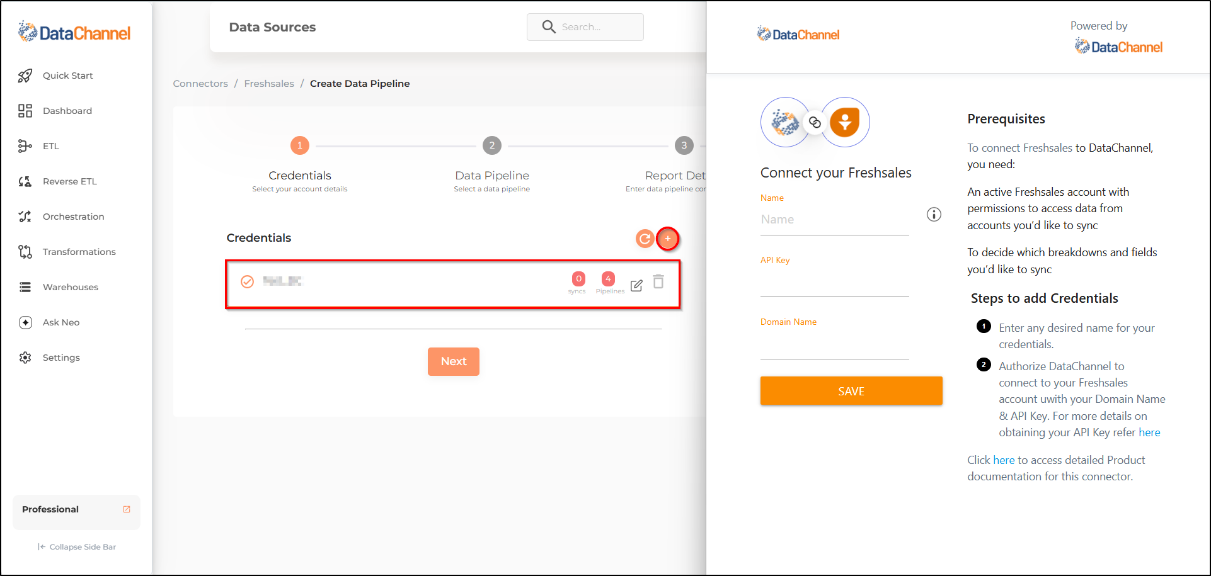Click the Next button

[454, 361]
